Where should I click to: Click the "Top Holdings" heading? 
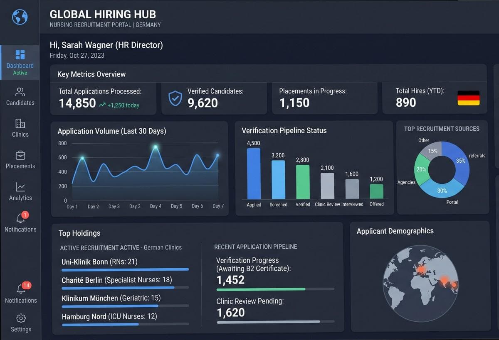tap(79, 233)
